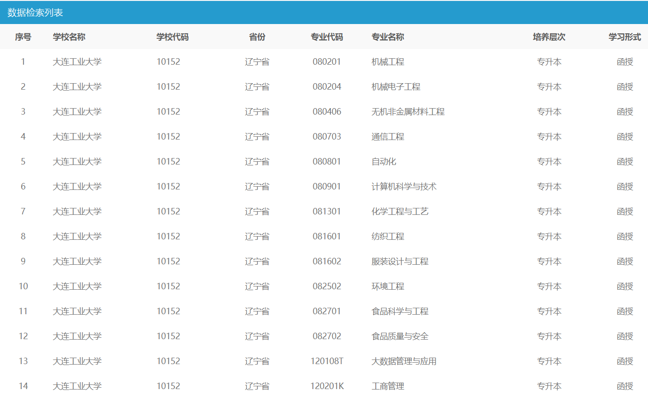Screen dimensions: 648x396
Task: Click major code 081301
Action: point(327,212)
